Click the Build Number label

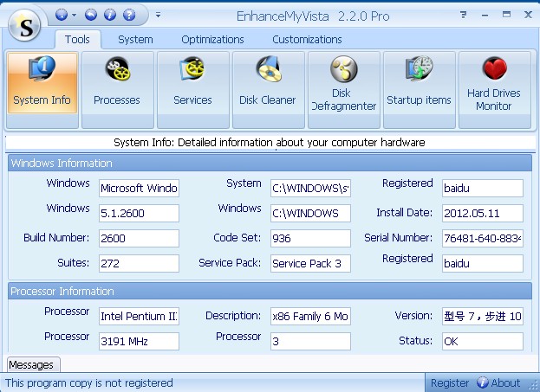tap(56, 238)
